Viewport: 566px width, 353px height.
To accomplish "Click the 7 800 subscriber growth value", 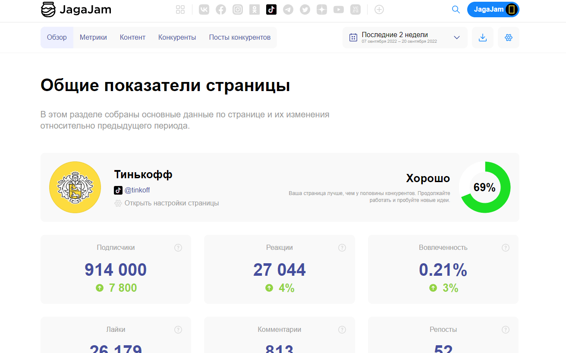I will (123, 288).
